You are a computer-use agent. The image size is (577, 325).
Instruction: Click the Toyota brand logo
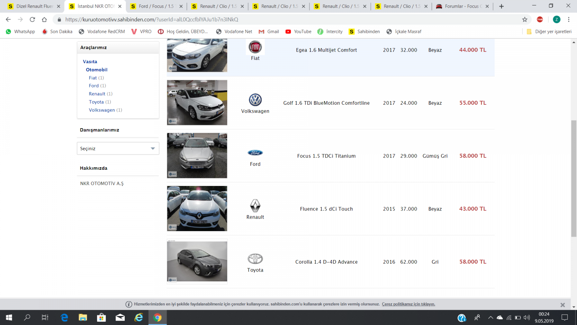click(255, 259)
